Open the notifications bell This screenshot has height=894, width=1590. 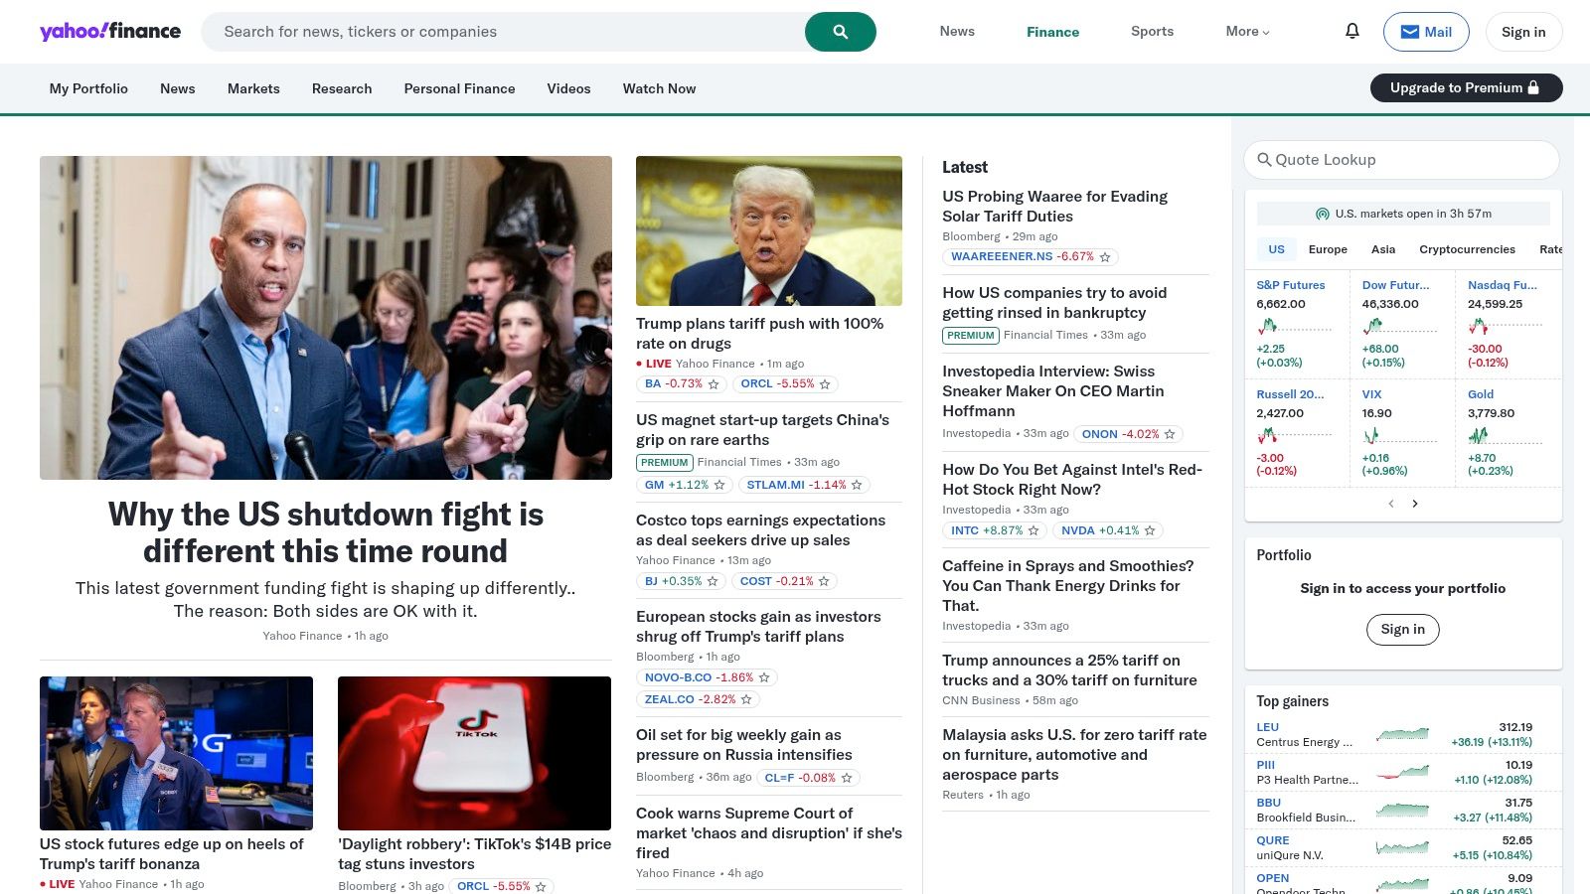click(x=1351, y=31)
